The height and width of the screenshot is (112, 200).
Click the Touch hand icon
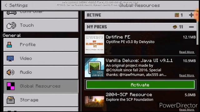tap(11, 25)
